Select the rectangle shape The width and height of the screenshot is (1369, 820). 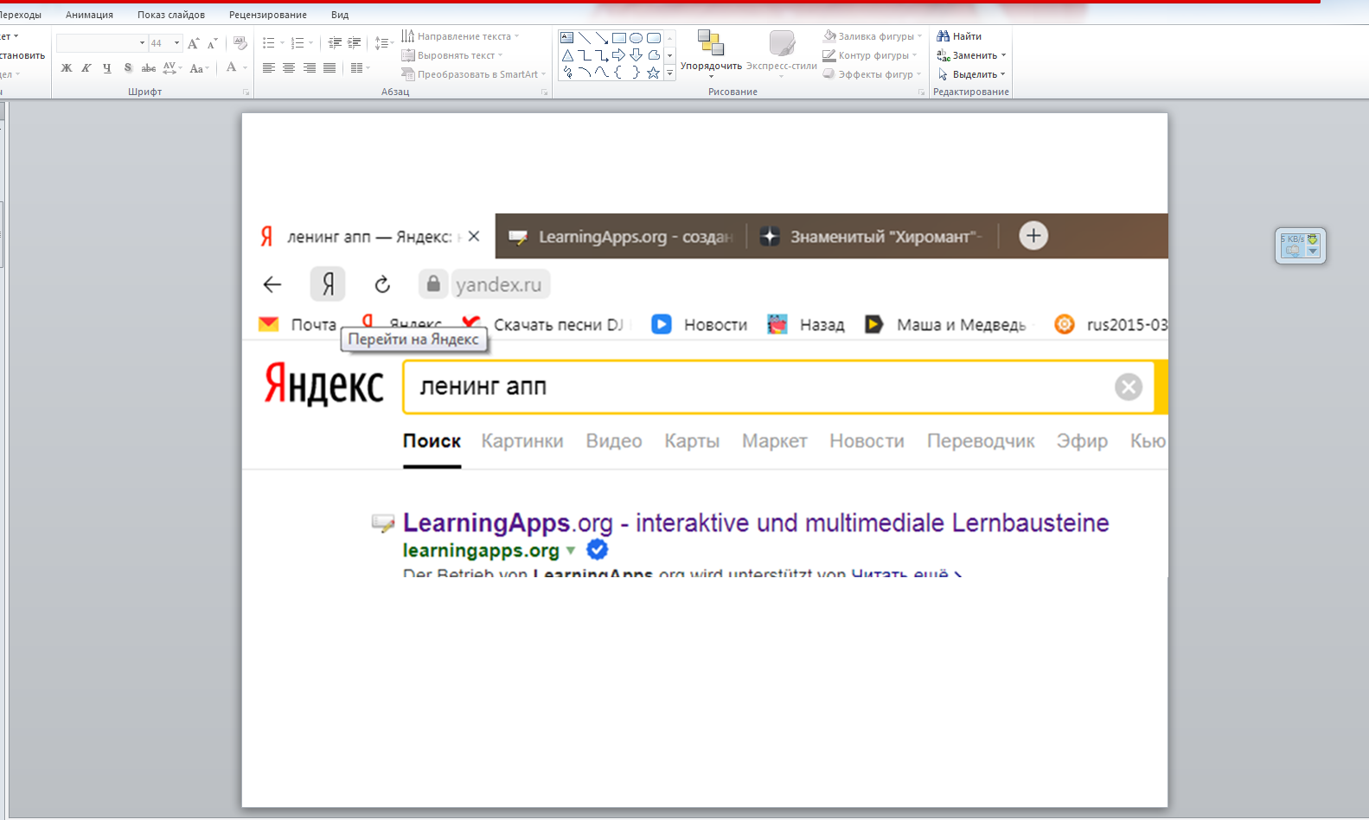click(618, 38)
